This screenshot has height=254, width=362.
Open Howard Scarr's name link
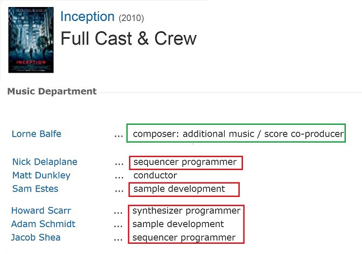[x=41, y=210]
